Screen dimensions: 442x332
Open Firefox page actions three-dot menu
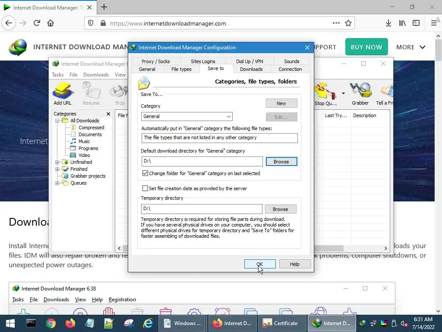(336, 23)
